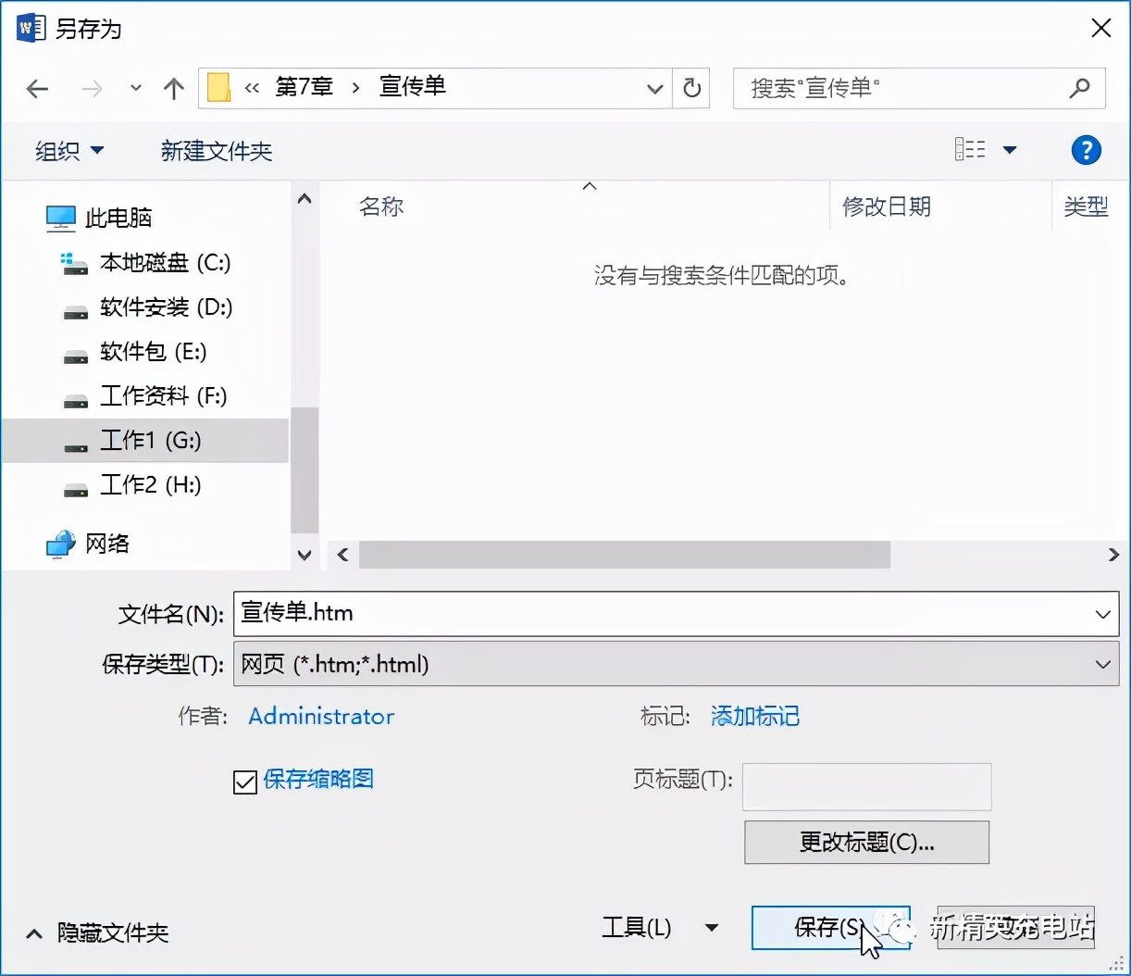1131x976 pixels.
Task: Click the horizontal scrollbar right arrow
Action: click(x=1113, y=555)
